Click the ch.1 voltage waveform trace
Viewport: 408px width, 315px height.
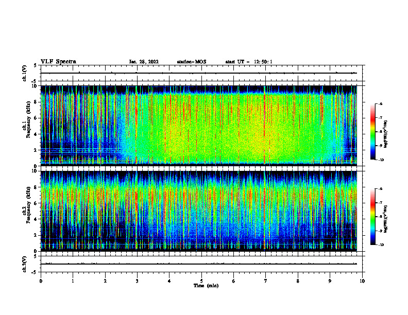[199, 73]
